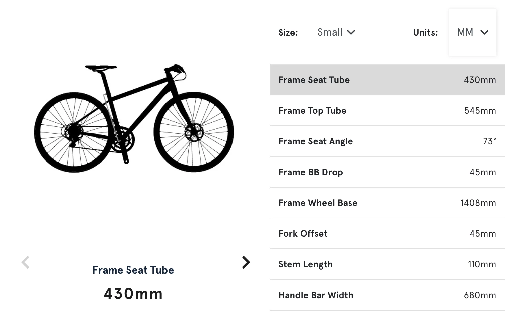Expand the Small size selector chevron

351,32
